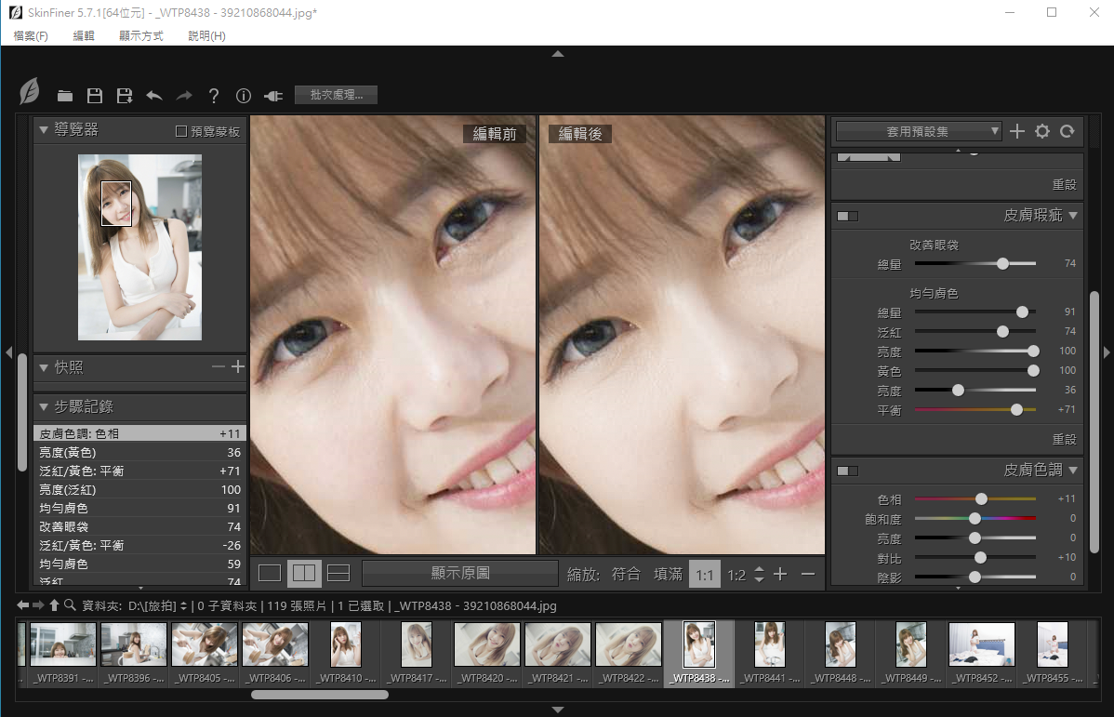
Task: Zoom in with the plus icon beside 1:2
Action: (780, 574)
